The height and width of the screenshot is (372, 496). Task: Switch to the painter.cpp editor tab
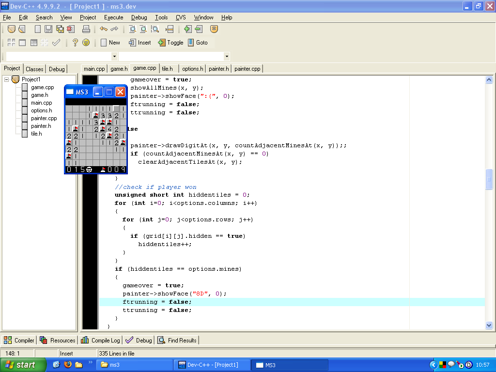coord(247,69)
